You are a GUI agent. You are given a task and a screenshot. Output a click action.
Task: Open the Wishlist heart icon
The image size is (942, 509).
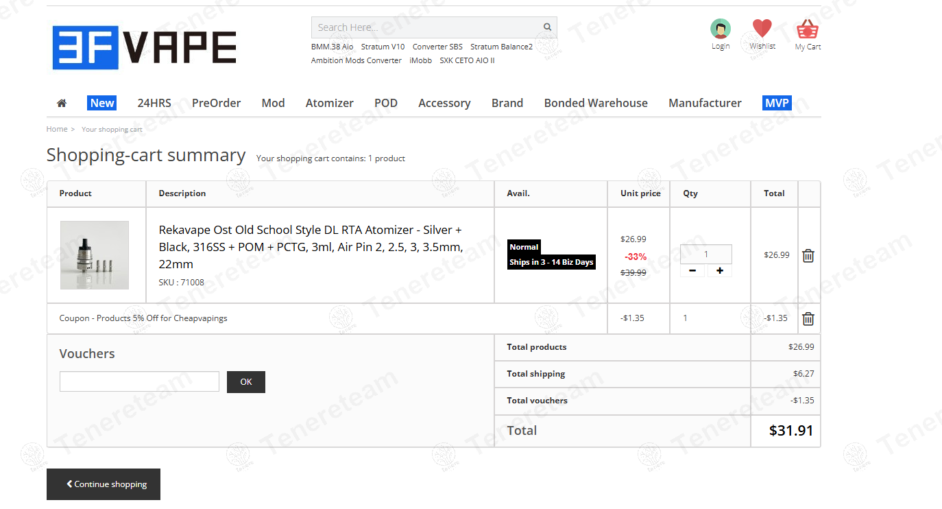point(762,28)
